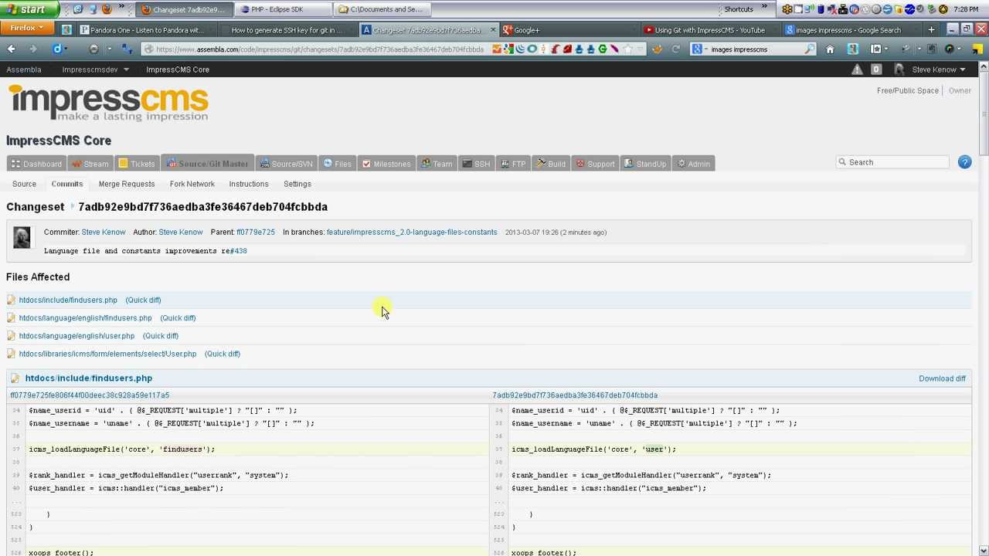Open branch feature/impresscms_2.0-language-files-constants link
Viewport: 989px width, 556px height.
[412, 232]
